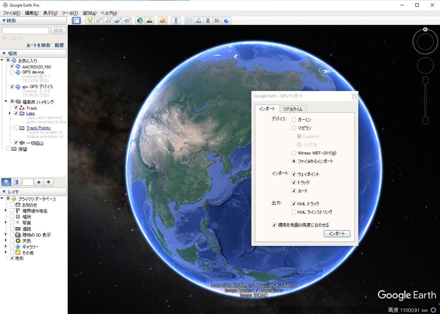Expand the ギャラリー layer

6,247
